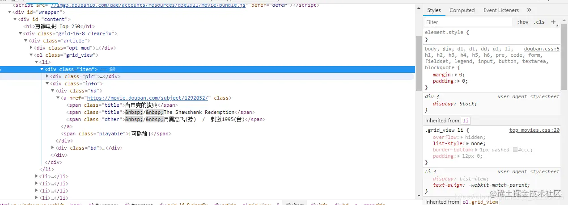Click the element.style rule block
The width and height of the screenshot is (568, 205).
(492, 36)
